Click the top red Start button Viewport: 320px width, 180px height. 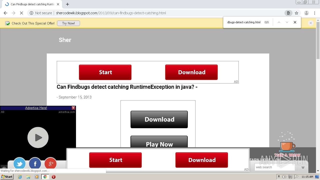[105, 72]
